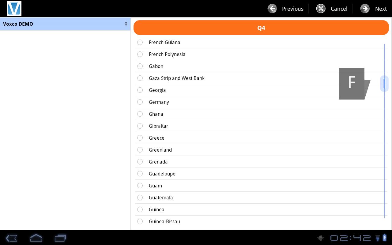The width and height of the screenshot is (392, 245).
Task: Click the Previous arrow icon
Action: click(272, 9)
